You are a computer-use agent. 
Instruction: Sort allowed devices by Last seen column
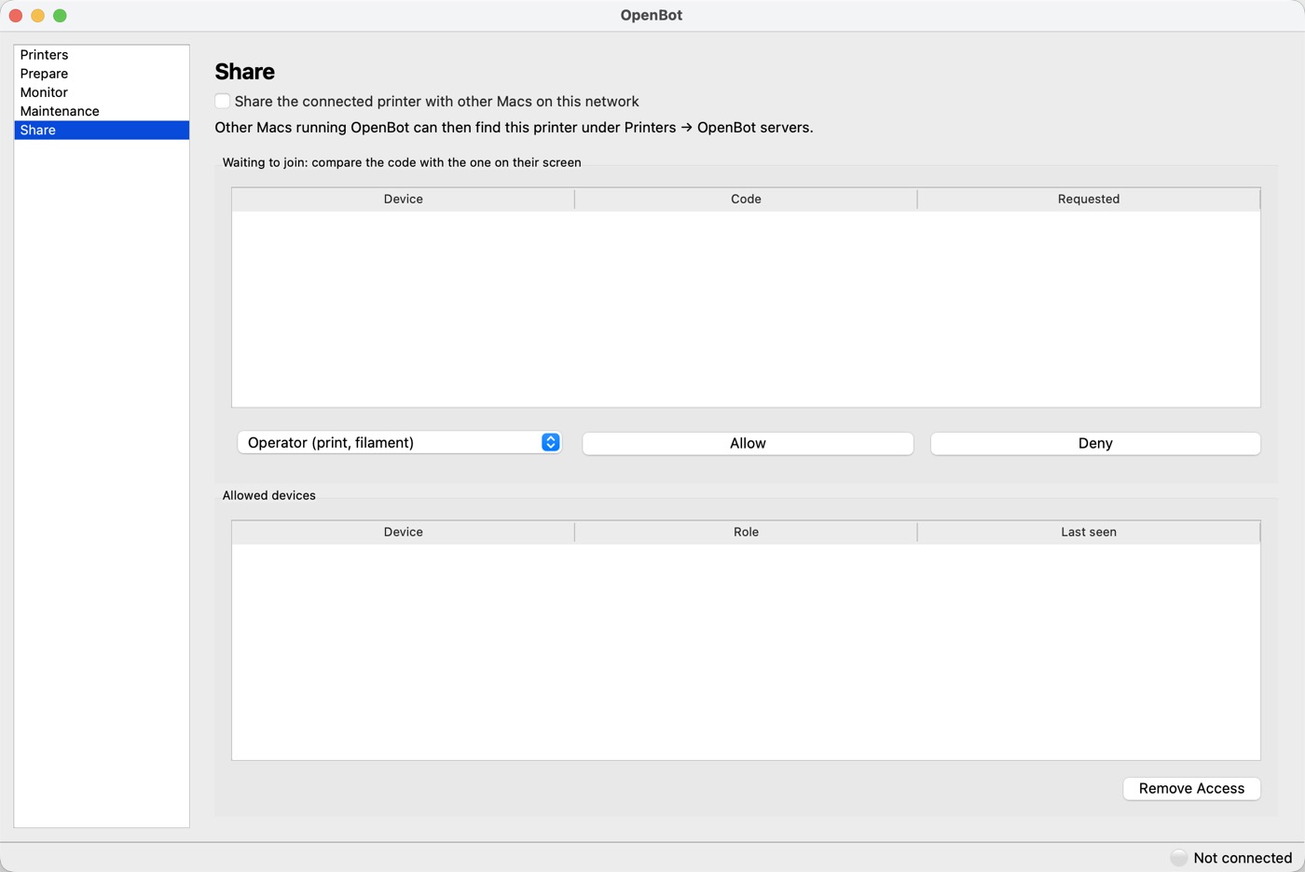(1089, 533)
